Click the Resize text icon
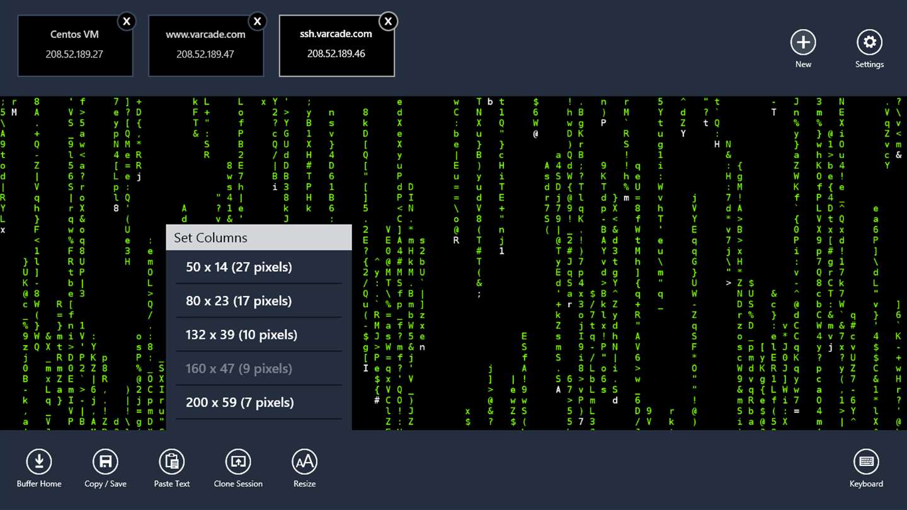907x510 pixels. coord(304,462)
